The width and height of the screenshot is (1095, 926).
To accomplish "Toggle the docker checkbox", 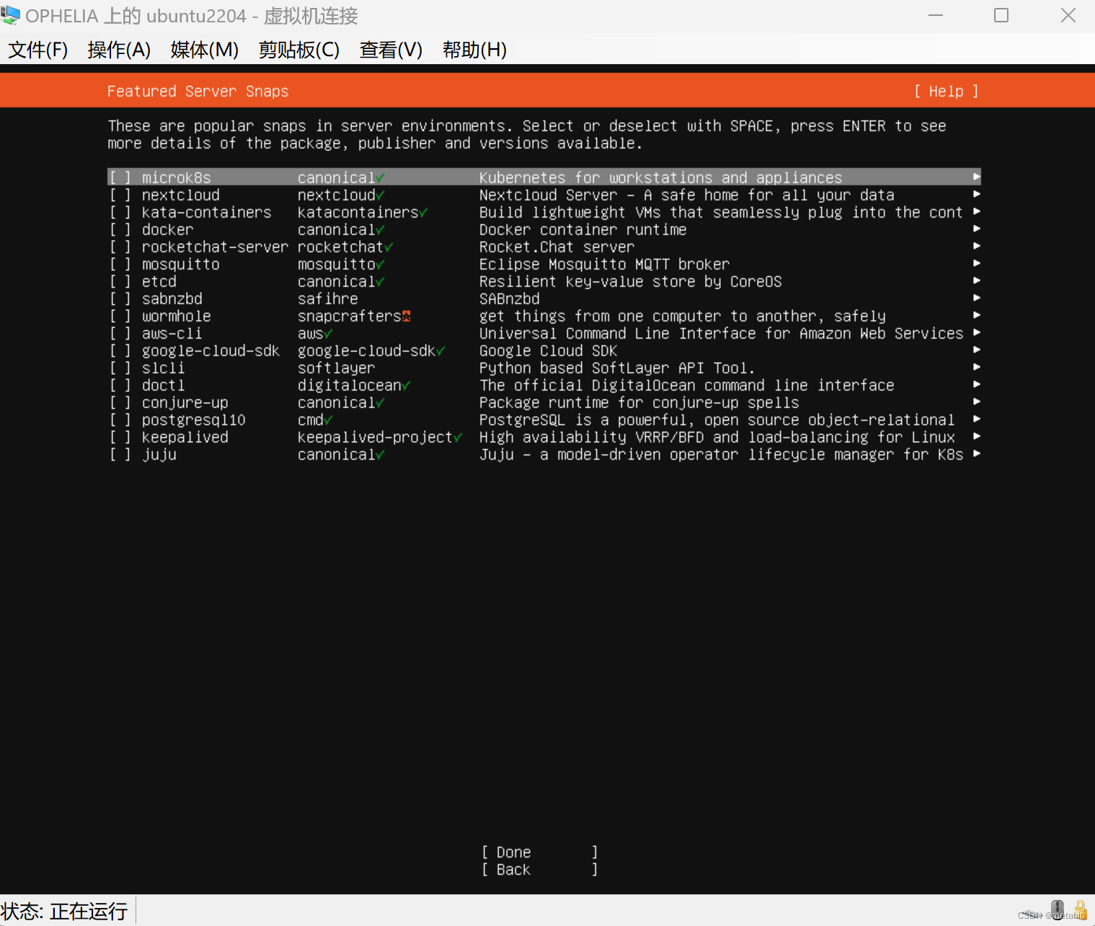I will click(x=120, y=229).
